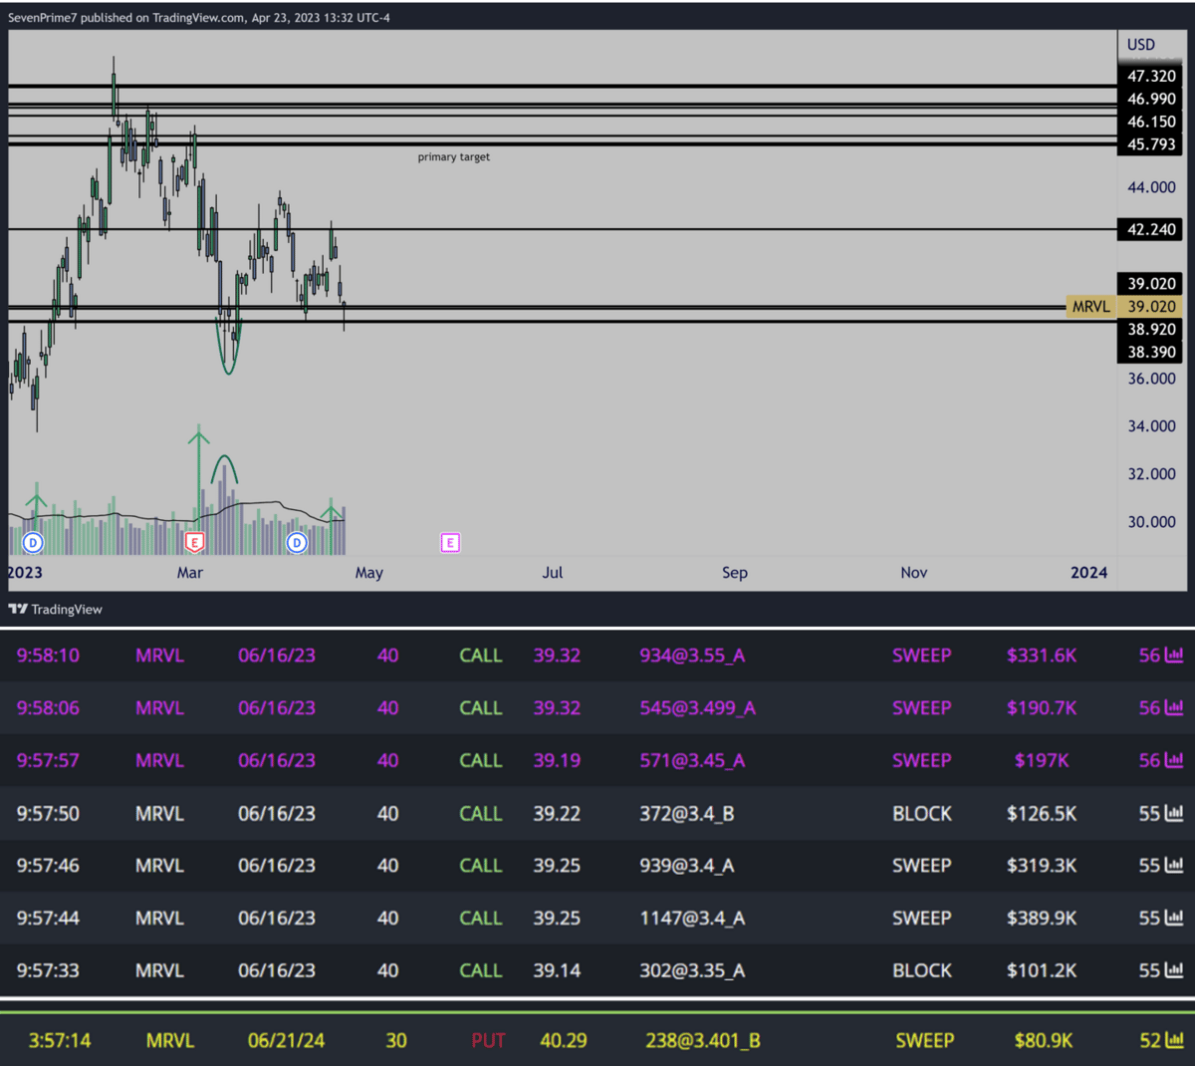Click the 45.793 price level label

[1151, 144]
